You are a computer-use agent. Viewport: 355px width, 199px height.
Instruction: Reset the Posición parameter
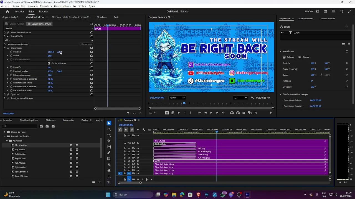92,52
